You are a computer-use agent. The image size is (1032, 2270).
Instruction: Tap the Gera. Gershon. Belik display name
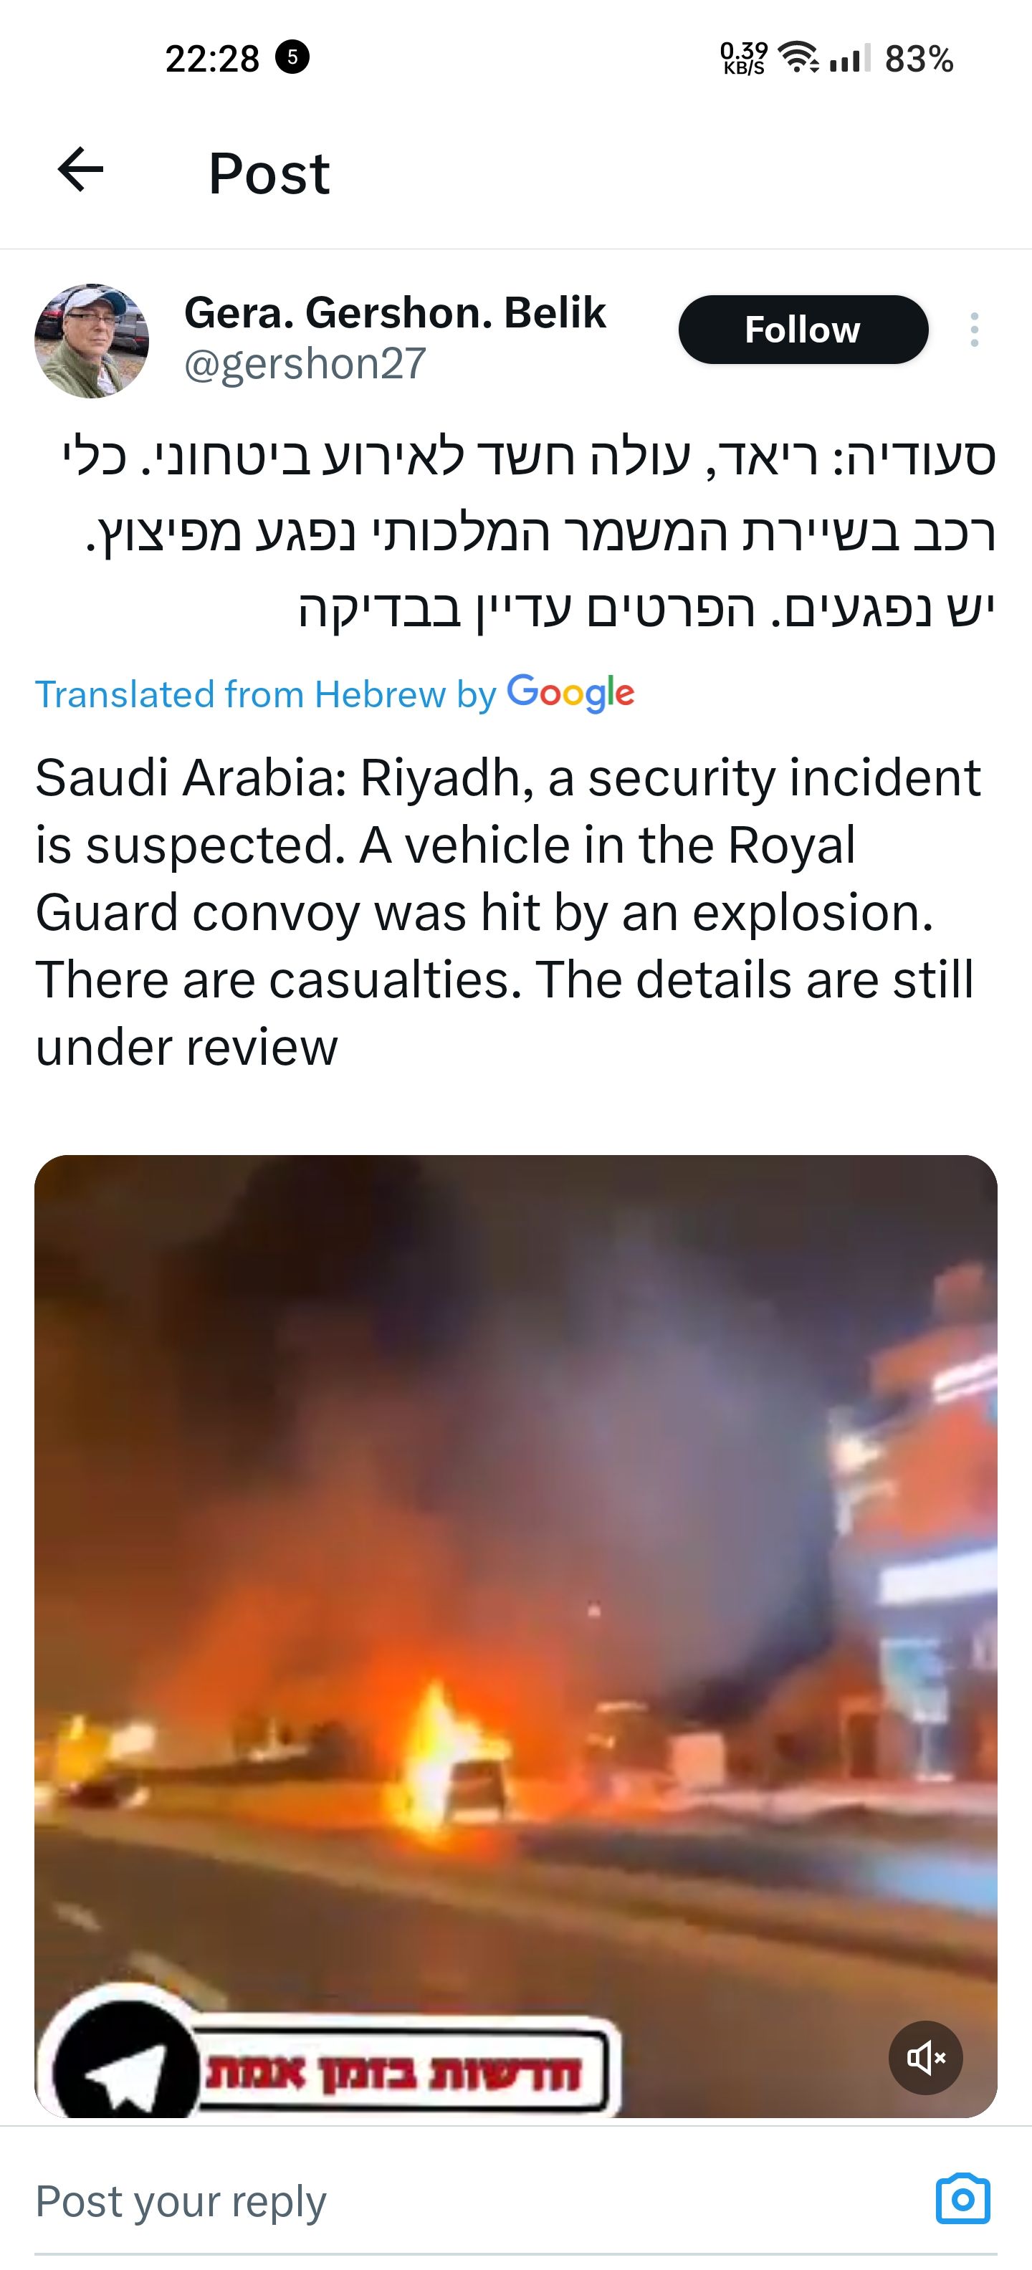[x=395, y=312]
